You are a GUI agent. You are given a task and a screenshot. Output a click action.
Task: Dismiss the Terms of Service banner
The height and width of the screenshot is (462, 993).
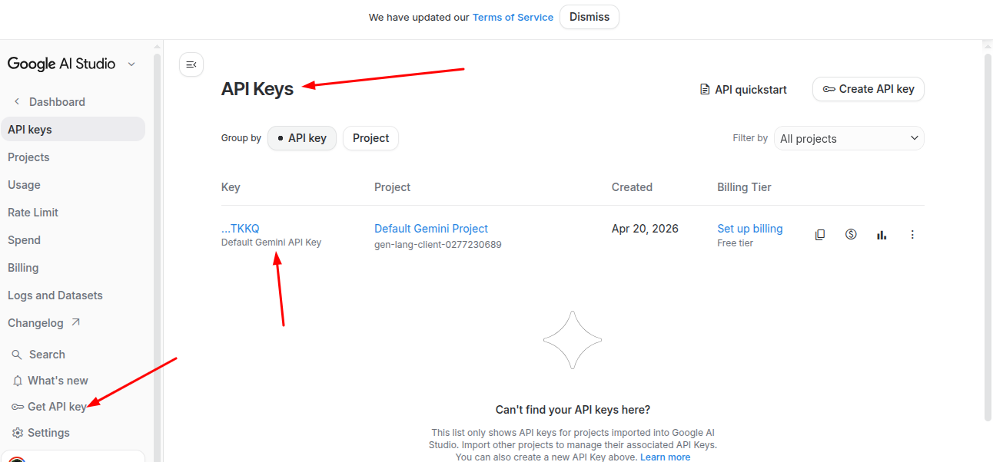(589, 17)
